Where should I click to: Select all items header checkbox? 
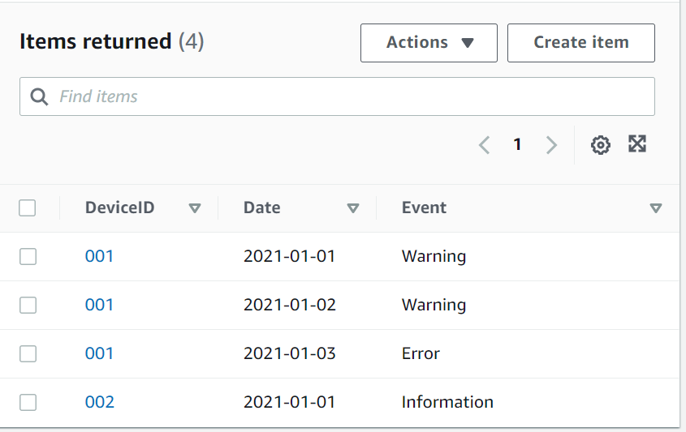click(28, 208)
